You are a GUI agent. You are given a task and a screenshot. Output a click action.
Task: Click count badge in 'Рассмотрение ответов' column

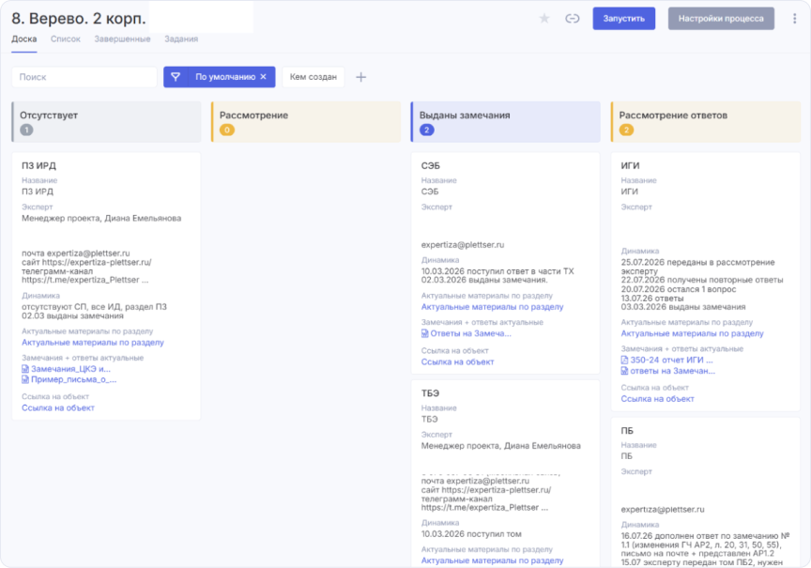(626, 130)
